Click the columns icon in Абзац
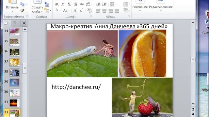Image resolution: width=209 pixels, height=117 pixels. [x=112, y=4]
